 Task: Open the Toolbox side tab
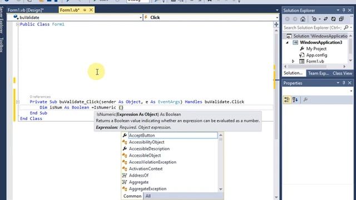click(x=2, y=45)
